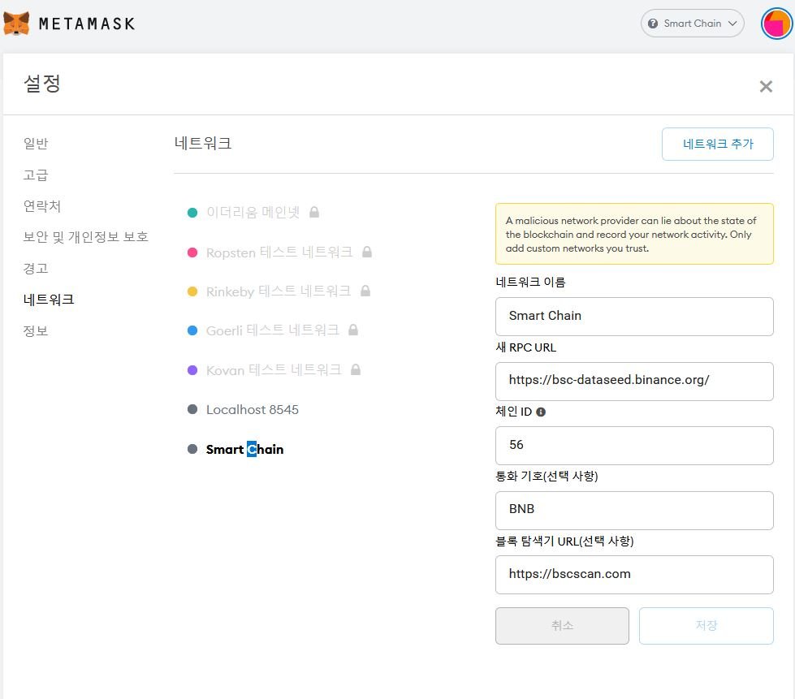This screenshot has width=795, height=699.
Task: Click the yellow dot for Rinkeby
Action: [x=192, y=291]
